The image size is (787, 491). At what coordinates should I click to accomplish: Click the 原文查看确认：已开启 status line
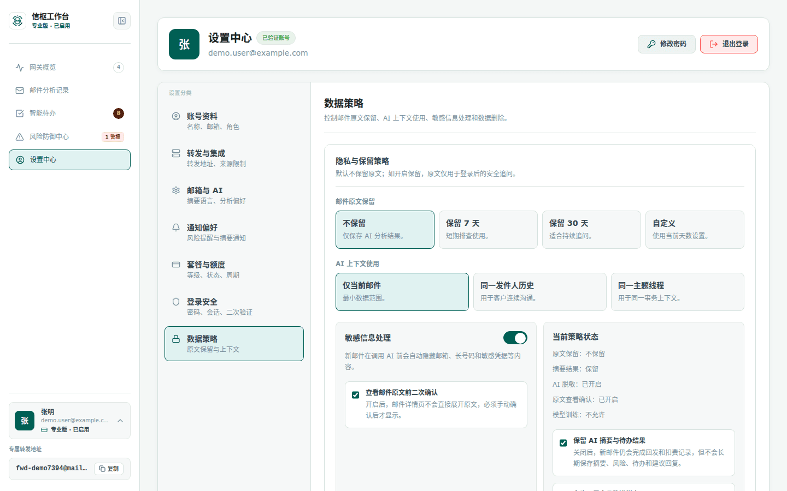point(585,400)
